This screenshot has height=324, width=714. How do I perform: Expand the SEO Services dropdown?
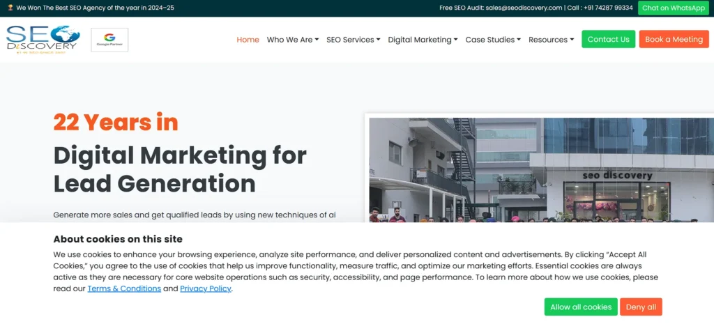[x=354, y=40]
